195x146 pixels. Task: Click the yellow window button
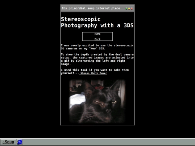click(129, 9)
